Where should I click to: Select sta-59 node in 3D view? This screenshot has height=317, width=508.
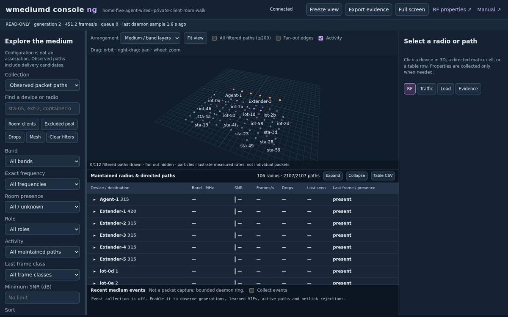pyautogui.click(x=273, y=150)
